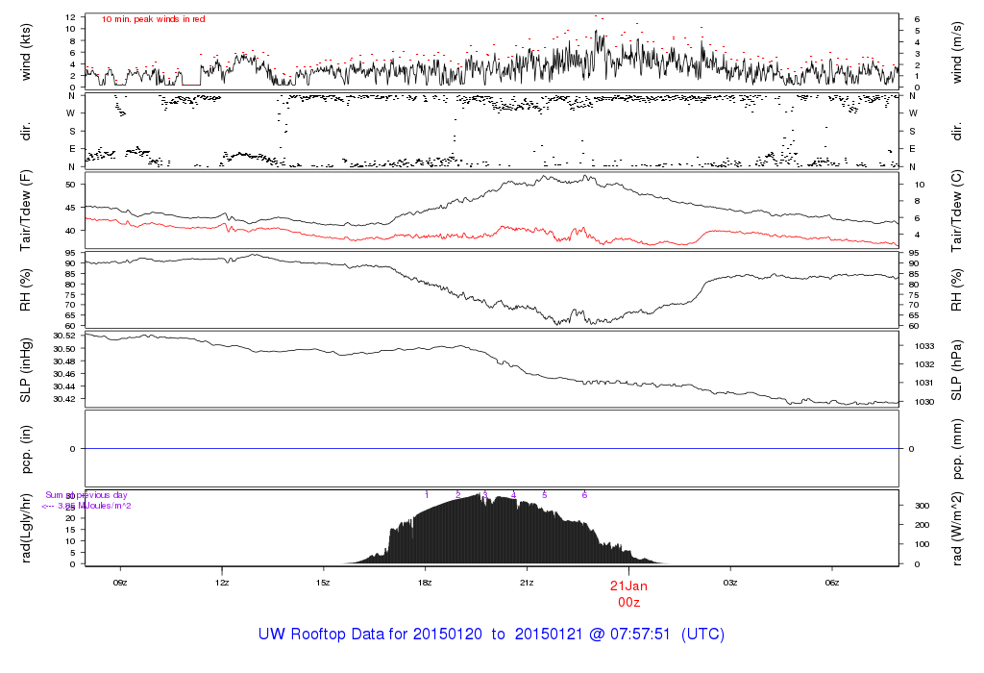Click the '10 min. peak winds in red' legend
The image size is (984, 673).
pyautogui.click(x=154, y=19)
